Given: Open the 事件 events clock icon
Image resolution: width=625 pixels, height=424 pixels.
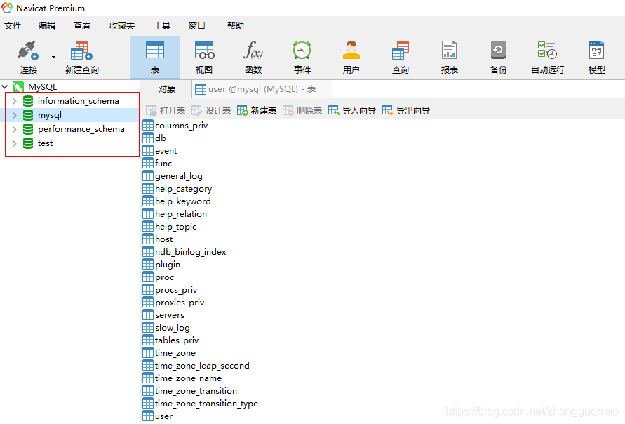Looking at the screenshot, I should [x=302, y=51].
